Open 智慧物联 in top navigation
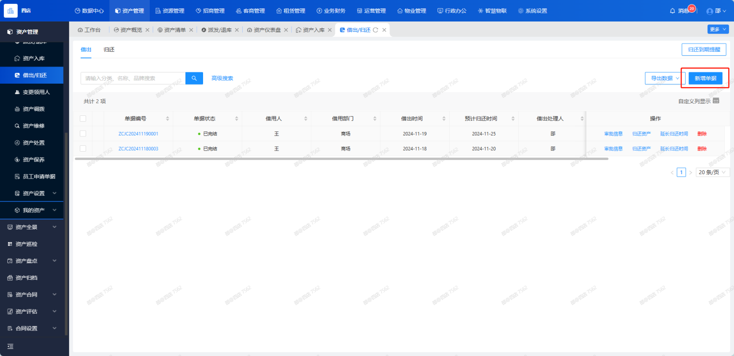Image resolution: width=734 pixels, height=356 pixels. (492, 11)
